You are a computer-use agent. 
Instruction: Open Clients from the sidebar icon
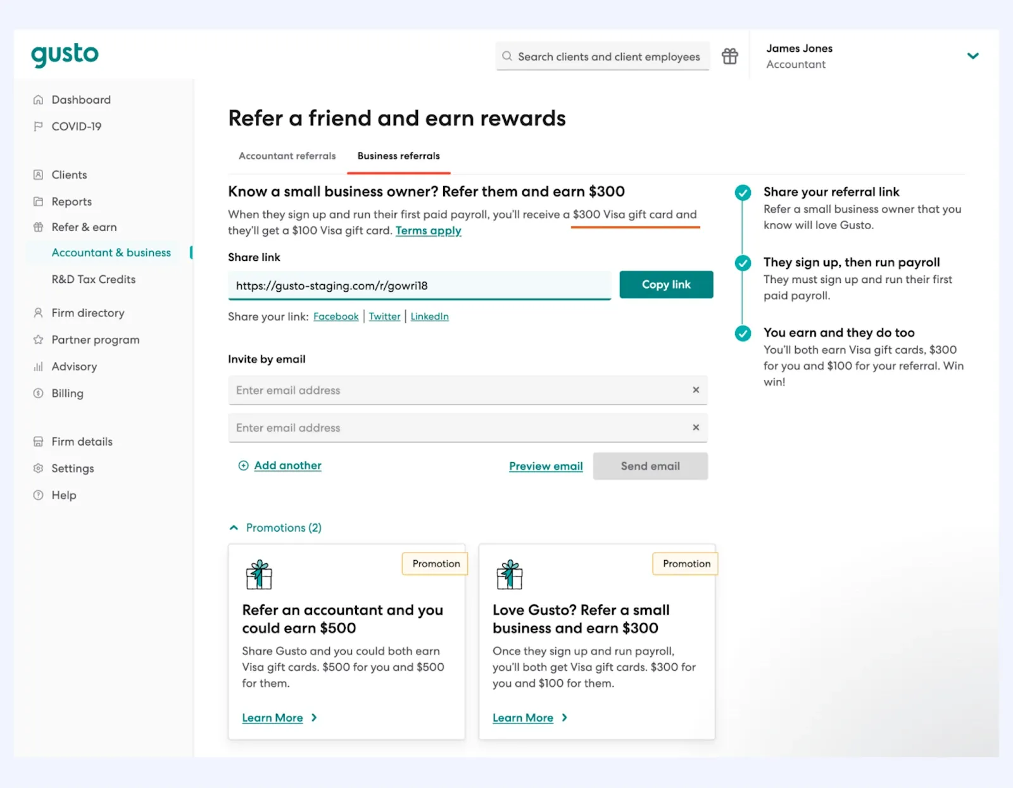point(39,175)
